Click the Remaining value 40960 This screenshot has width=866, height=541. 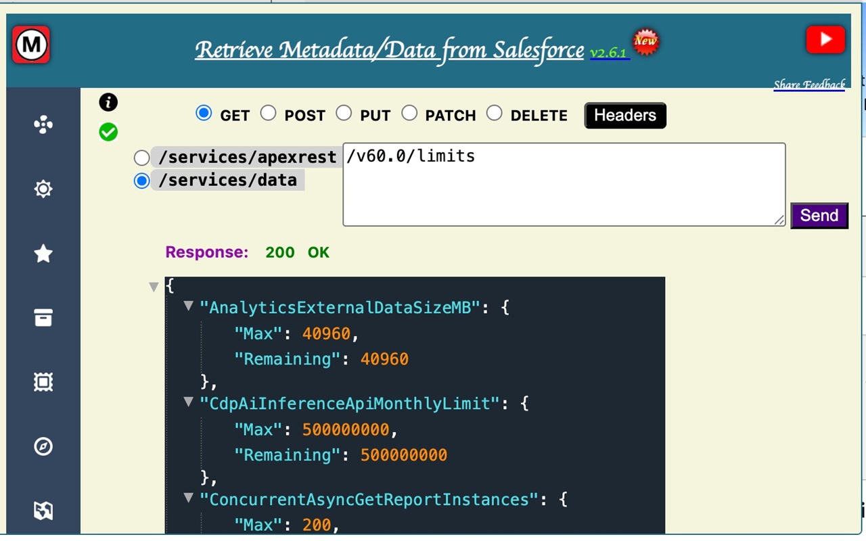(384, 359)
